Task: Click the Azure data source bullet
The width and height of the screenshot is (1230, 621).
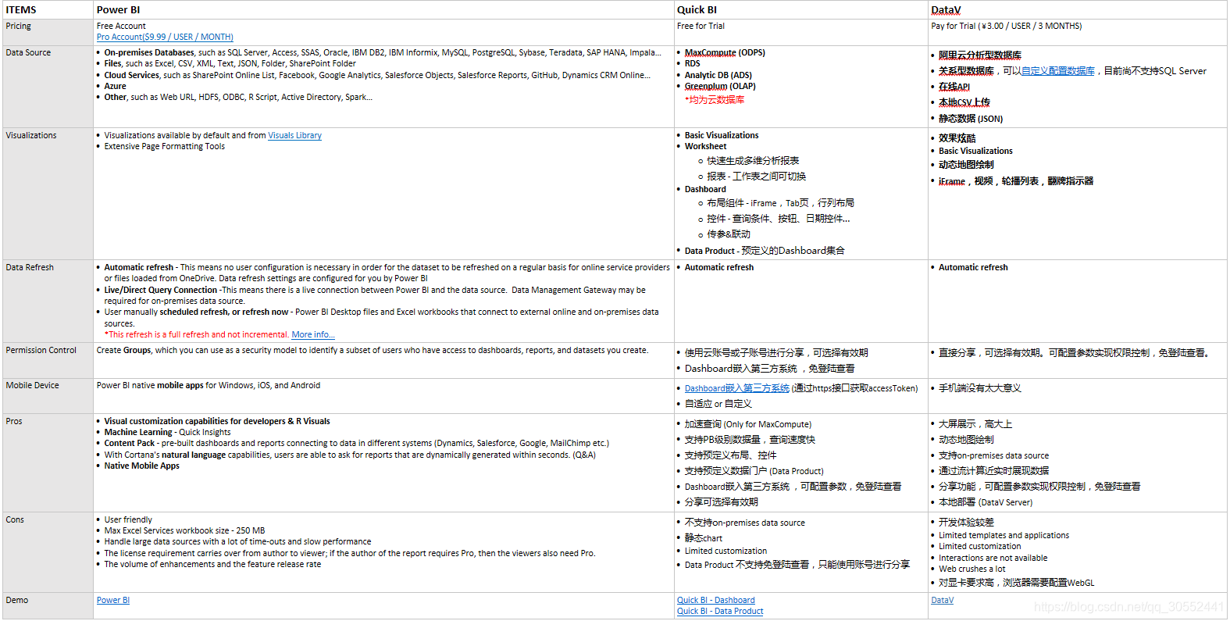Action: click(x=115, y=86)
